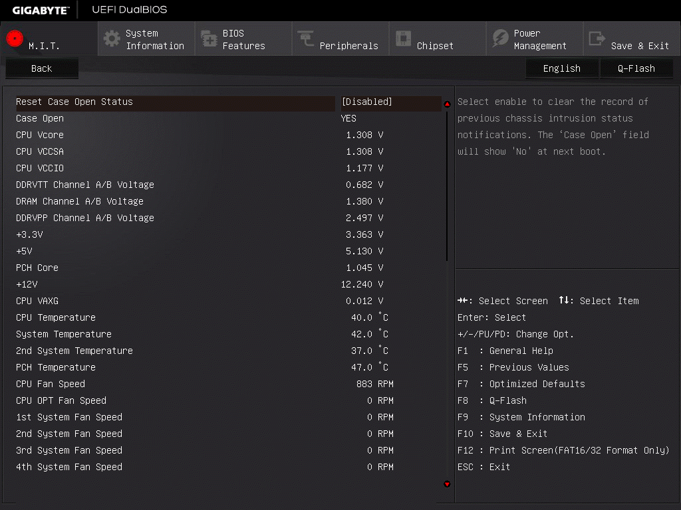Select the CPU VCCIO label

(39, 168)
